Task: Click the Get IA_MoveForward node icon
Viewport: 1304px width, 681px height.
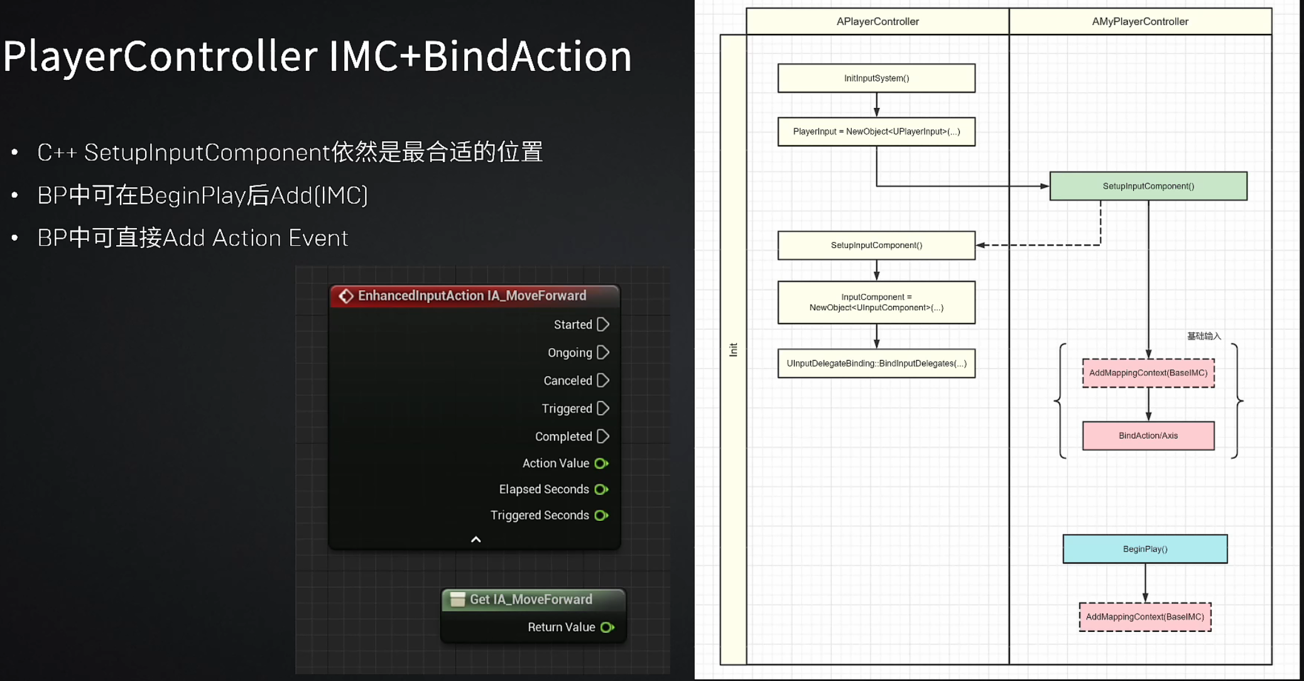Action: tap(458, 600)
